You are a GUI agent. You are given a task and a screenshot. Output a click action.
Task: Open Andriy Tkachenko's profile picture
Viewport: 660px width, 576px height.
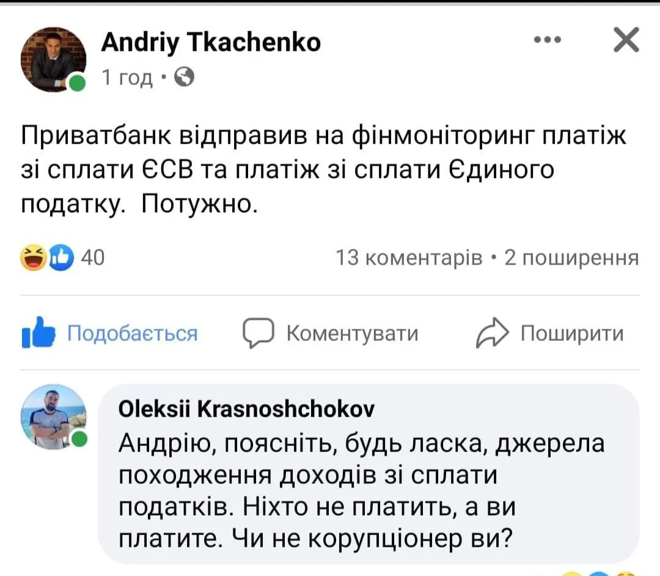point(53,59)
